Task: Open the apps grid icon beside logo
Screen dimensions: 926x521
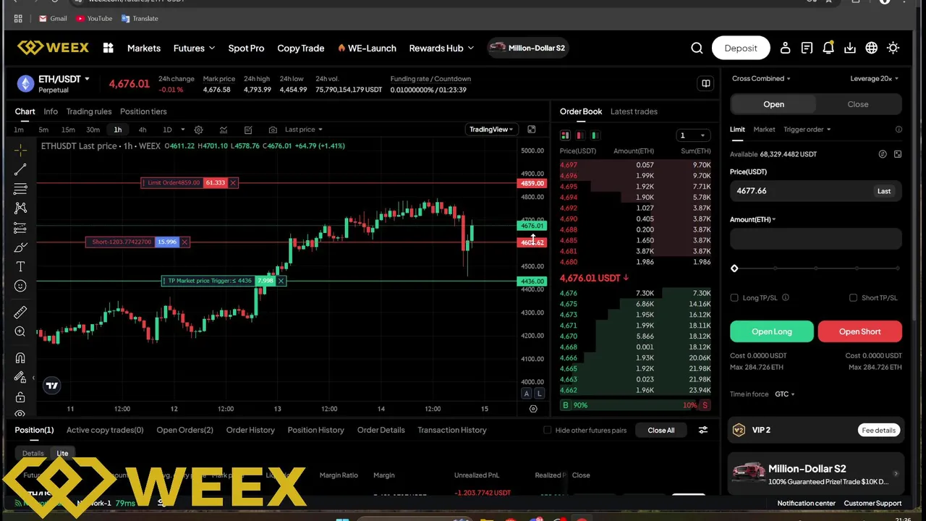Action: (x=108, y=48)
